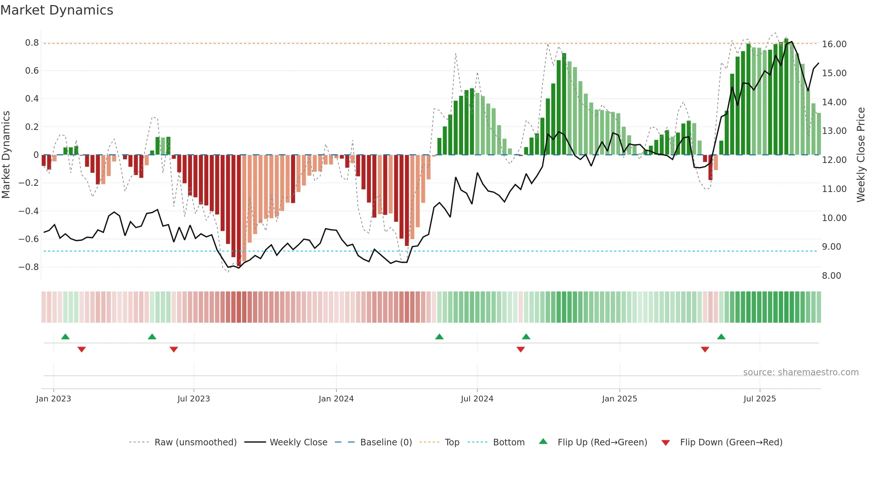Viewport: 871px width, 490px height.
Task: Click the 10.00 price tick label
Action: 834,218
